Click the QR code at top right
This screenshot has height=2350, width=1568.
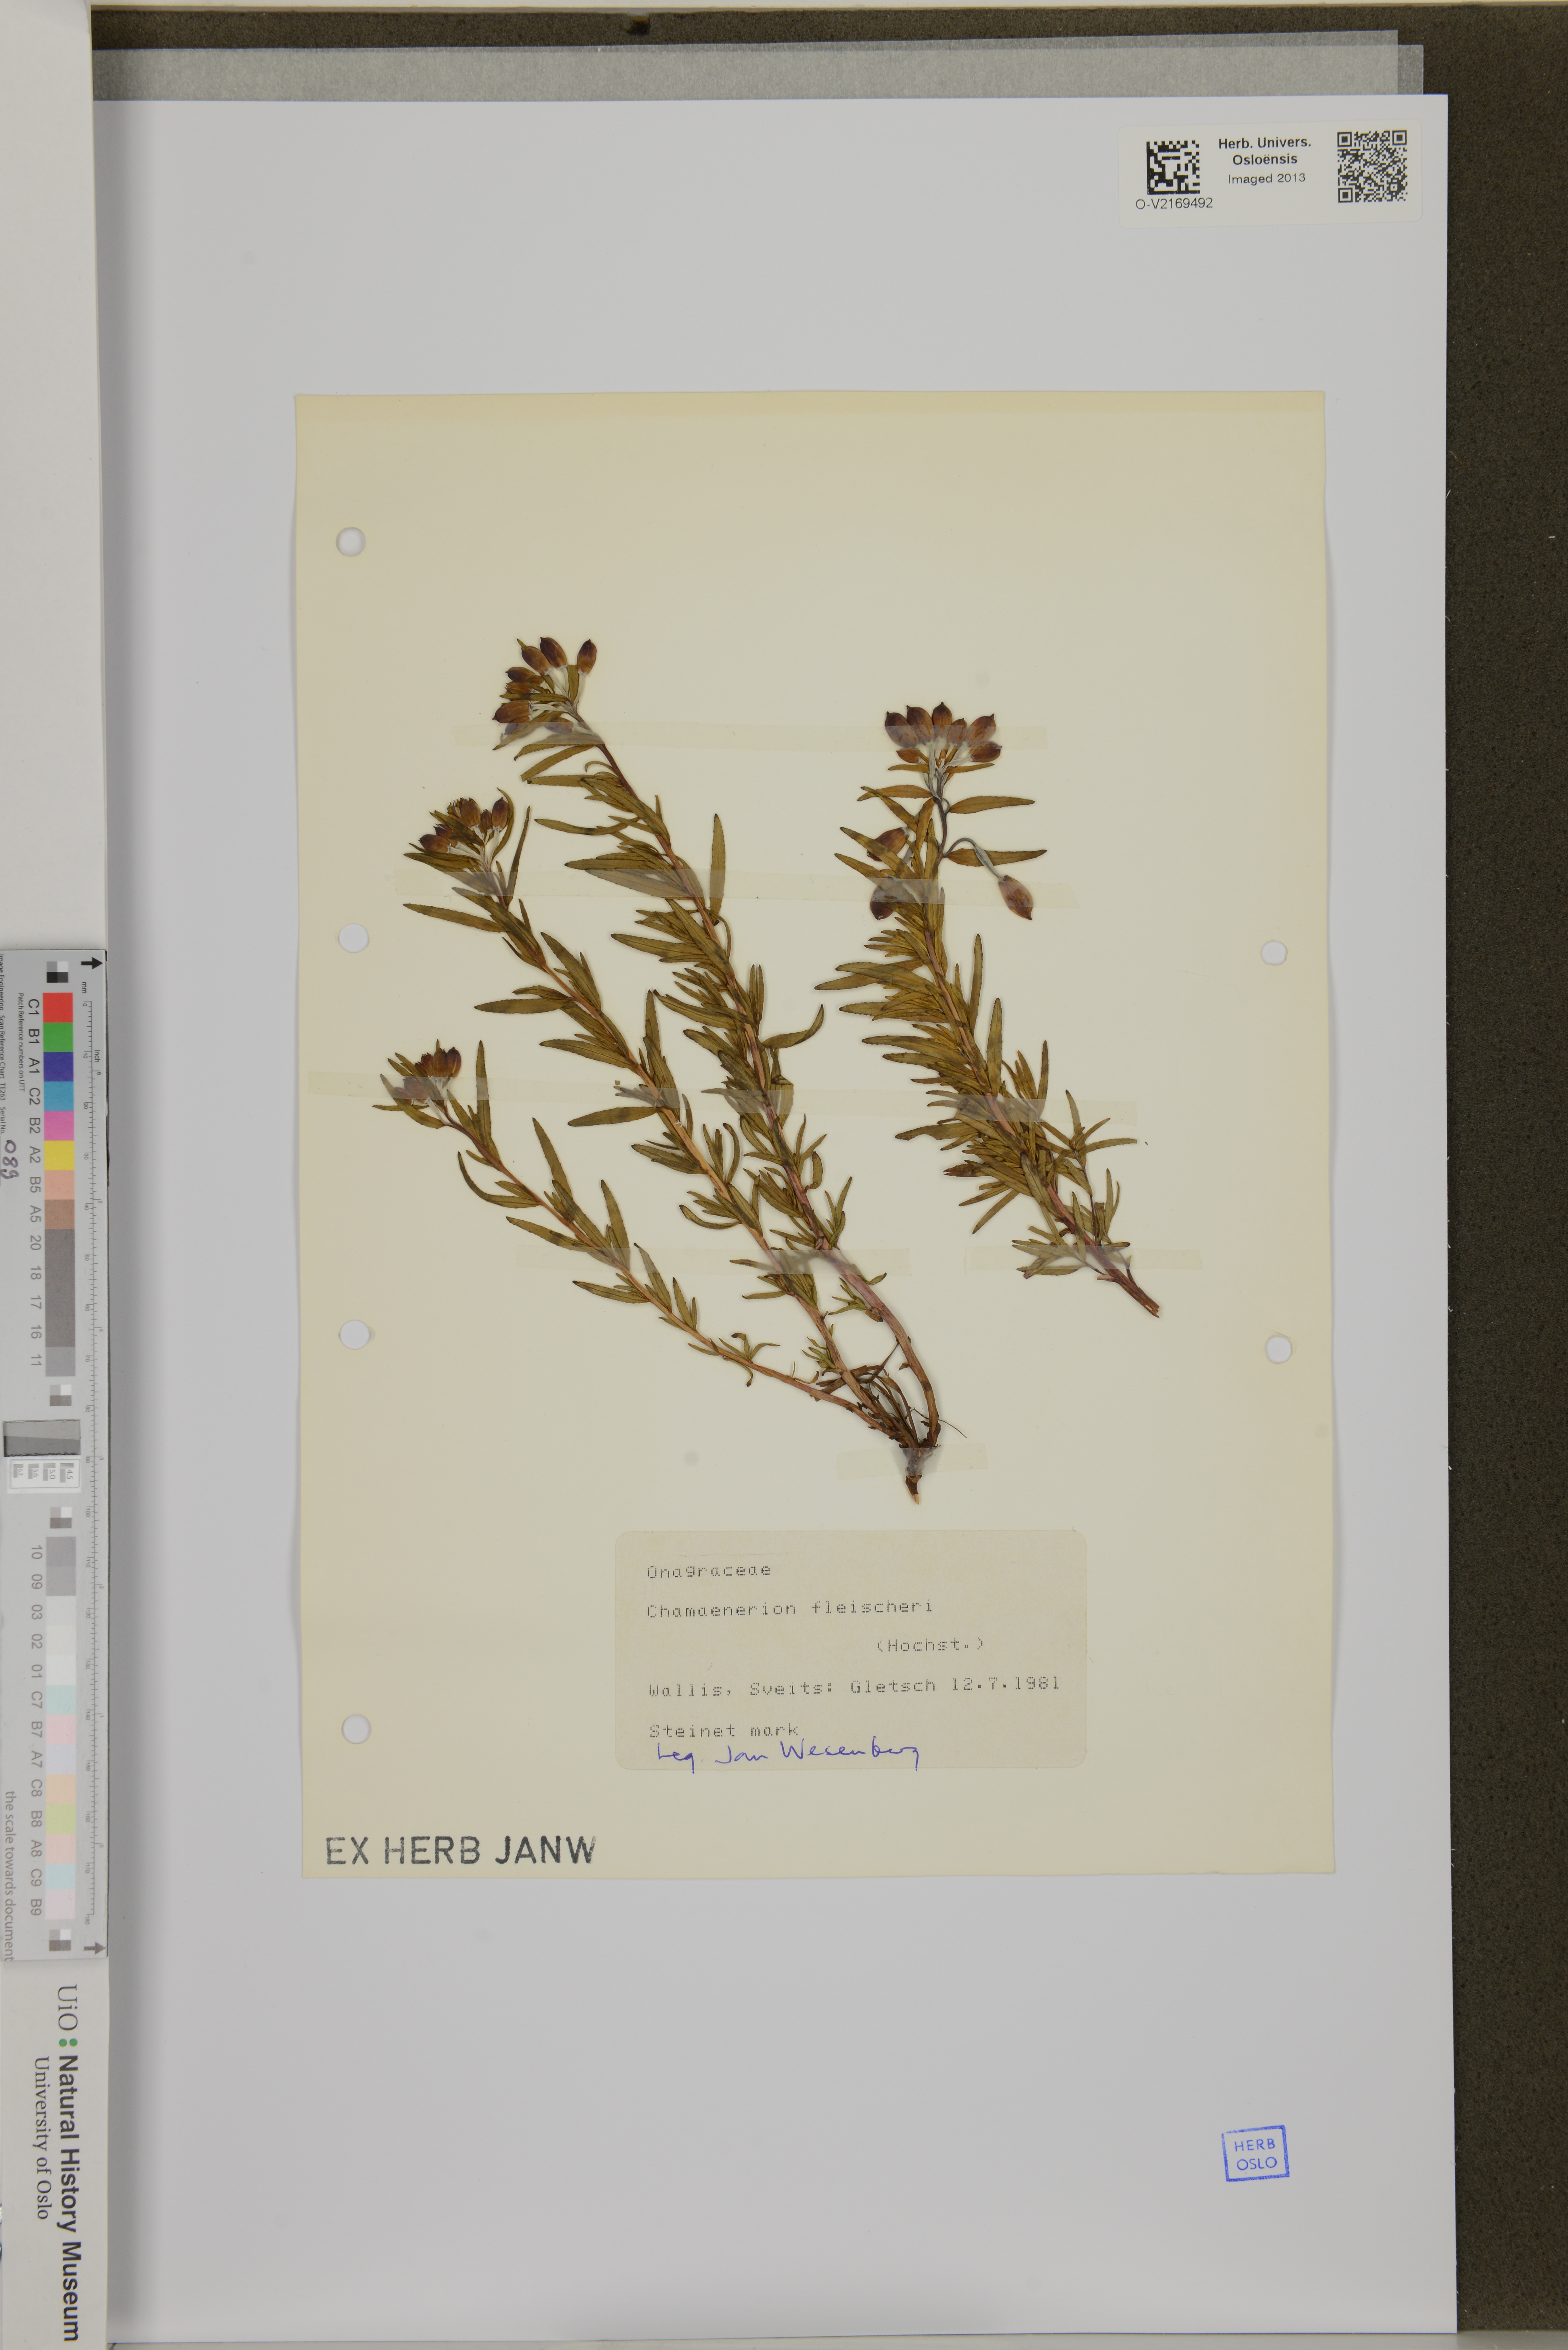[1372, 166]
